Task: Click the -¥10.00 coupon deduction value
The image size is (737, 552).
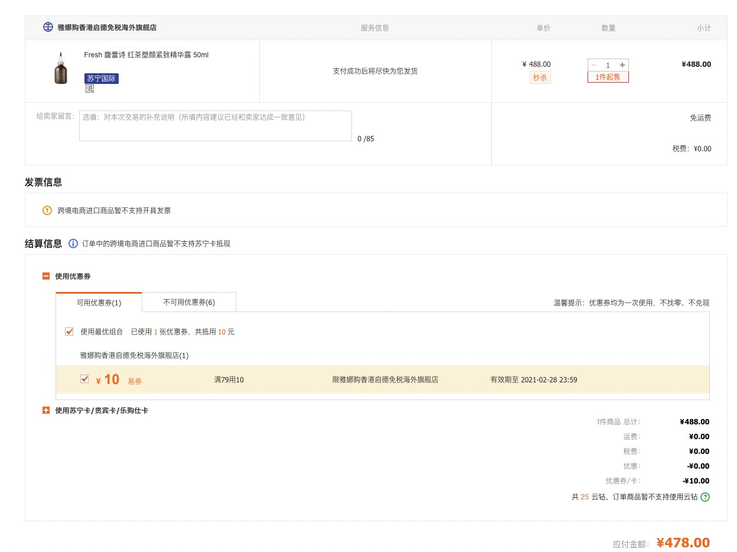Action: (696, 481)
